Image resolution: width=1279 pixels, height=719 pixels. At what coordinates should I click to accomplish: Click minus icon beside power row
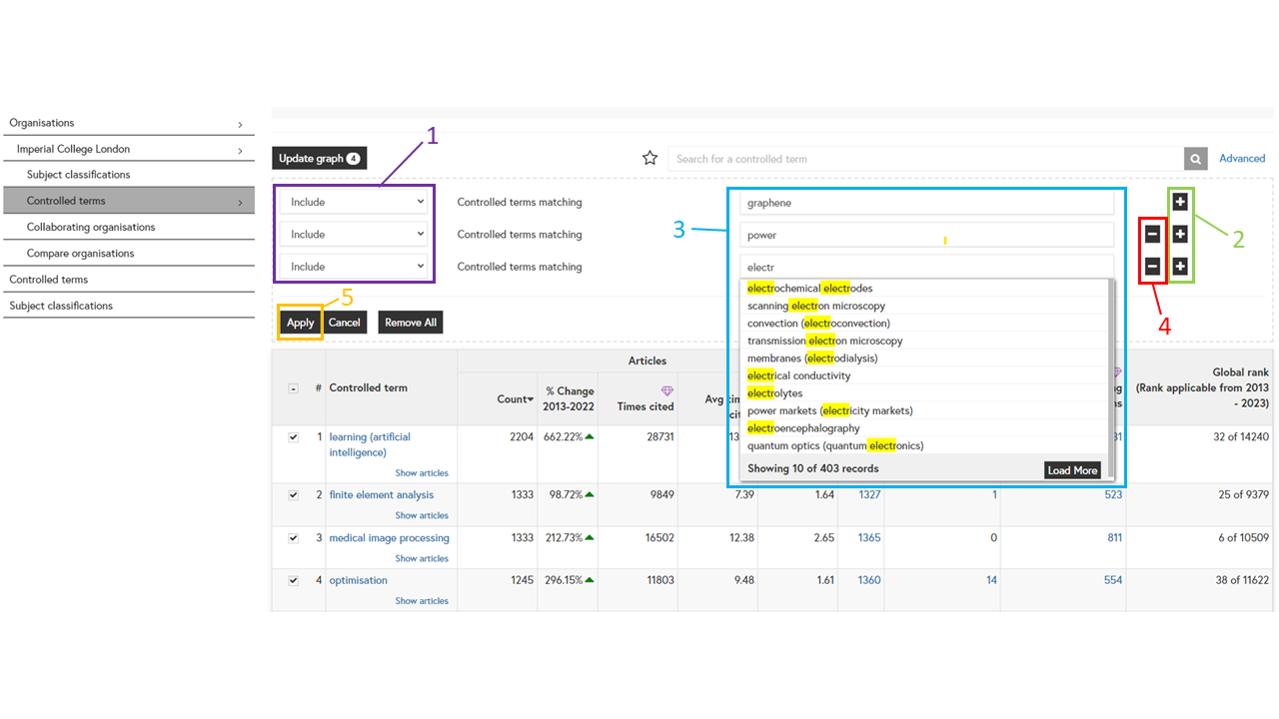(1152, 235)
